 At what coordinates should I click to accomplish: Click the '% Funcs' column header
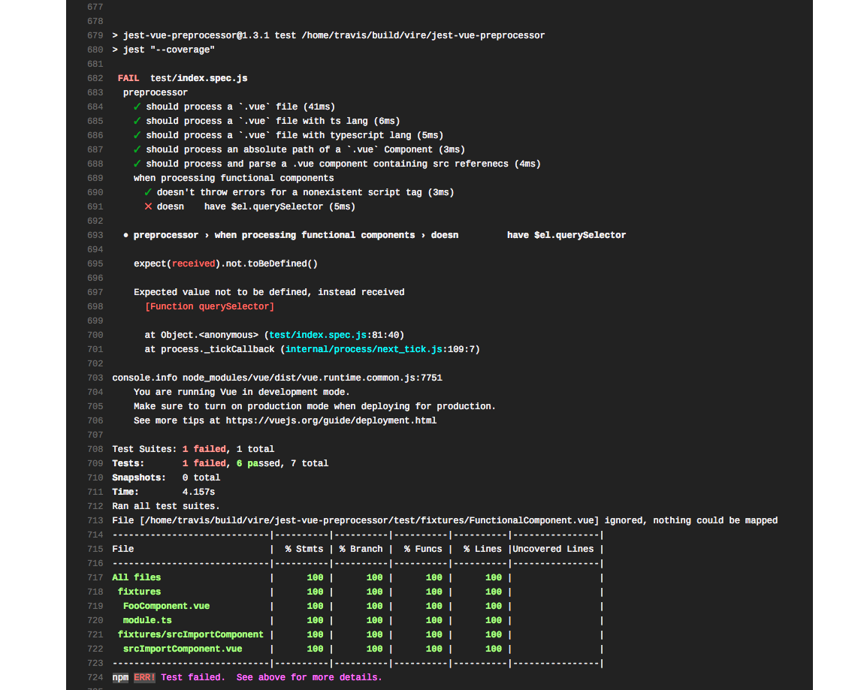[x=423, y=549]
